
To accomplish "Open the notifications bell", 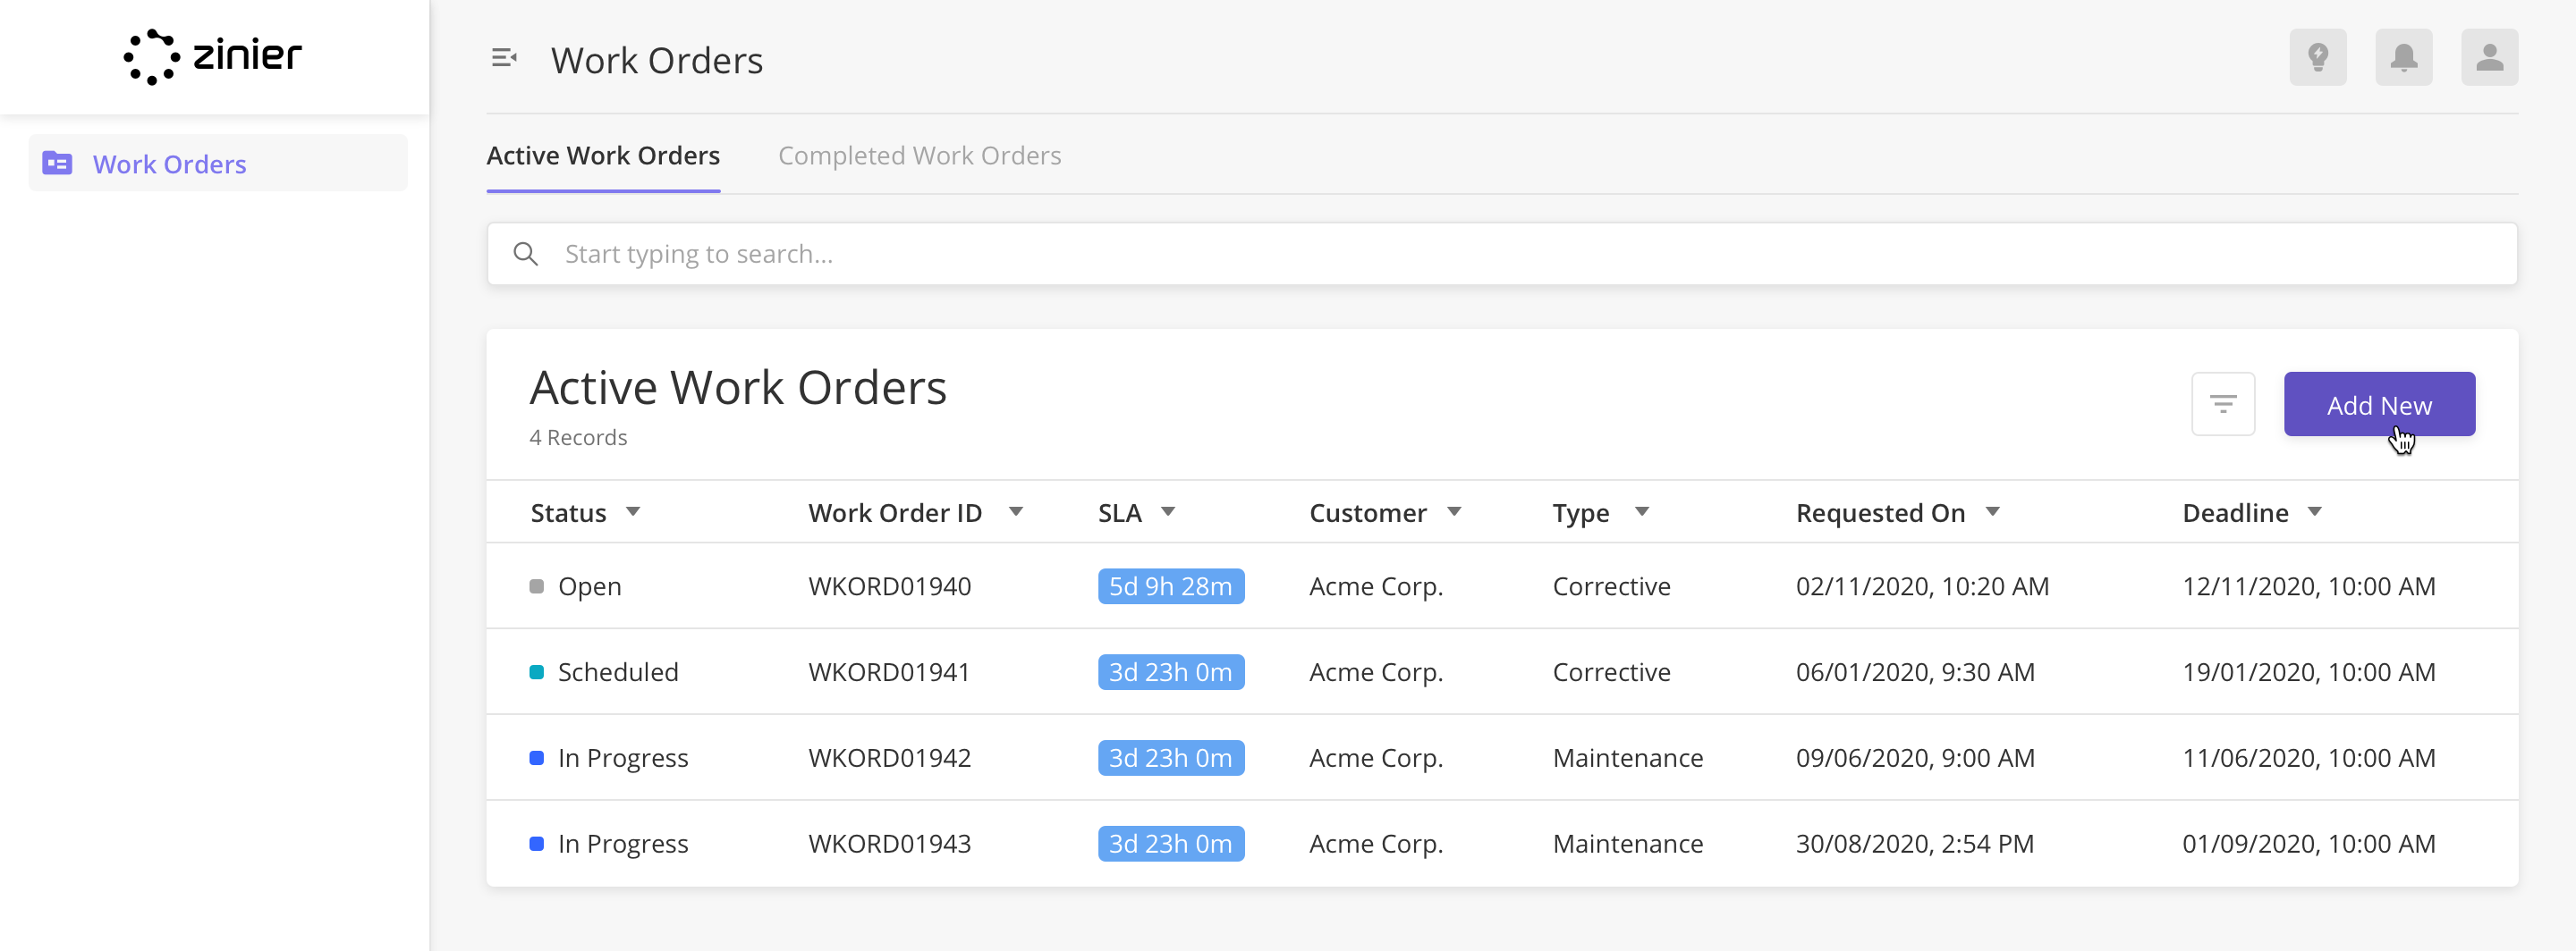I will click(2404, 58).
